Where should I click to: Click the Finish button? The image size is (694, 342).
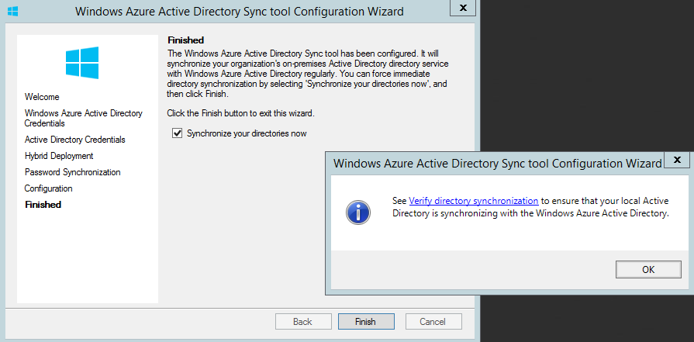365,322
